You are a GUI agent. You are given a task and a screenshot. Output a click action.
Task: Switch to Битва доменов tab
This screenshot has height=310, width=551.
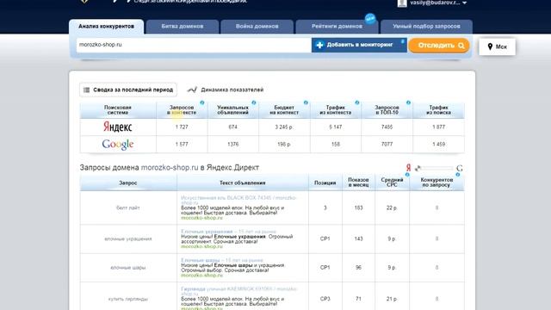click(x=183, y=27)
